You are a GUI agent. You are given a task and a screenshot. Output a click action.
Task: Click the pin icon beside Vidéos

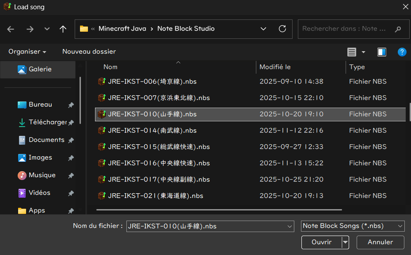pyautogui.click(x=71, y=193)
